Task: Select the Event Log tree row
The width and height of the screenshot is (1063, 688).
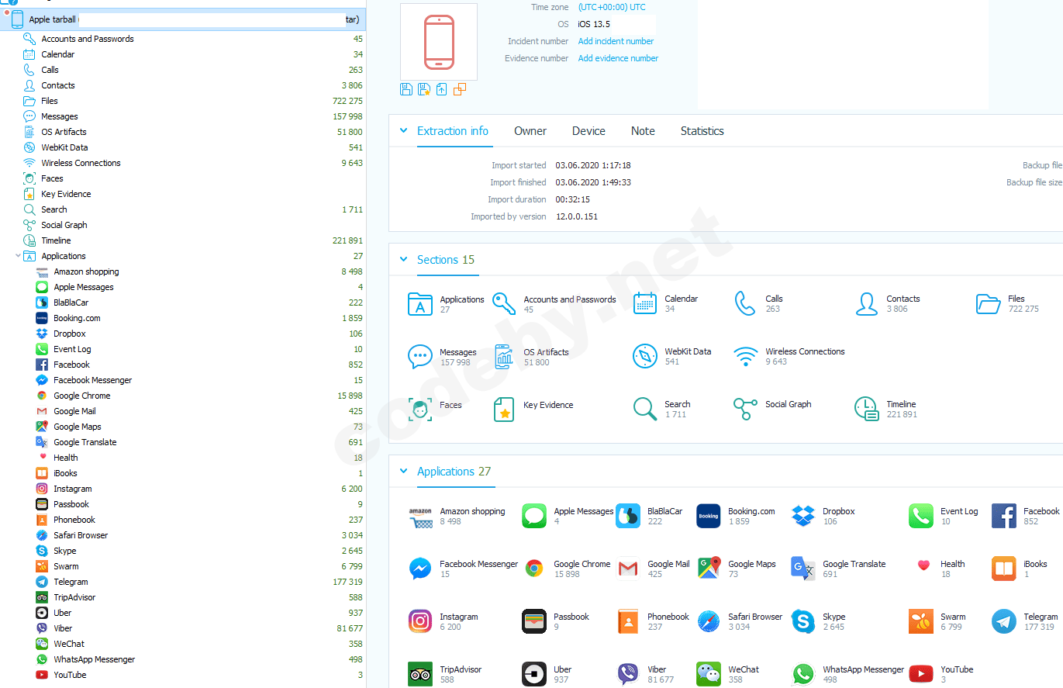Action: (x=183, y=349)
